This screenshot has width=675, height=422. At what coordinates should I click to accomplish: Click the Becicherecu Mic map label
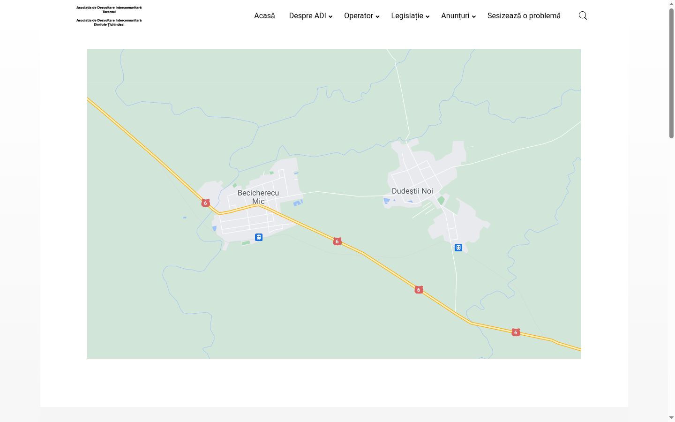click(258, 197)
